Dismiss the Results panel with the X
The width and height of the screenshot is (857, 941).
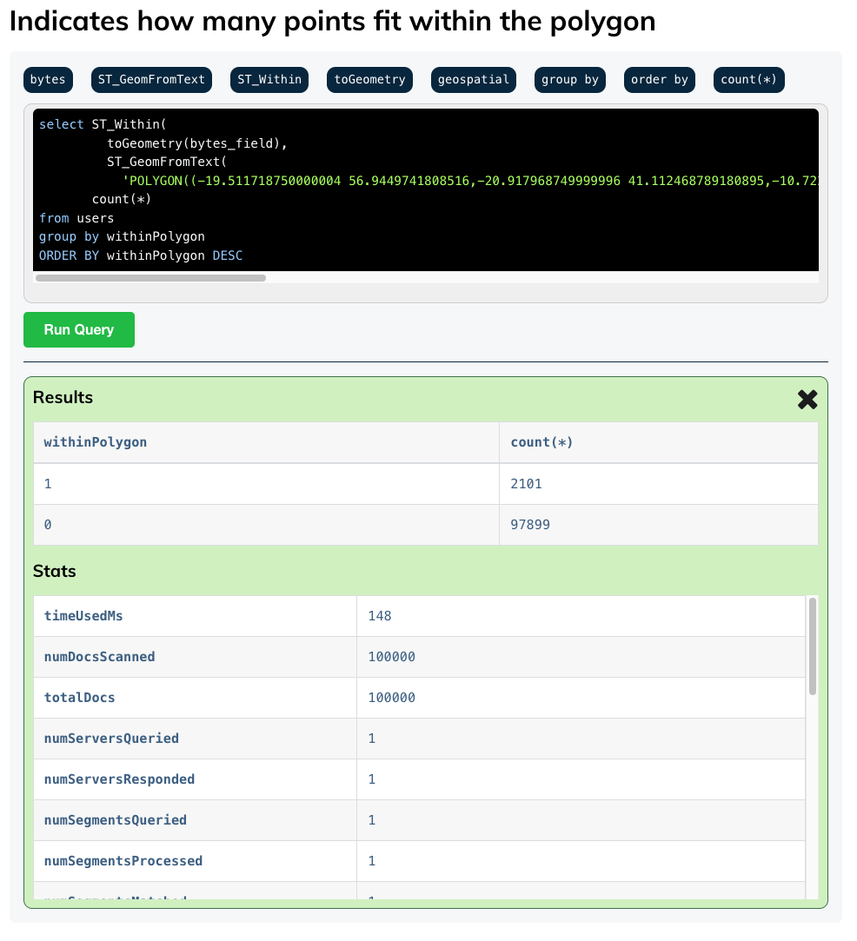[807, 400]
